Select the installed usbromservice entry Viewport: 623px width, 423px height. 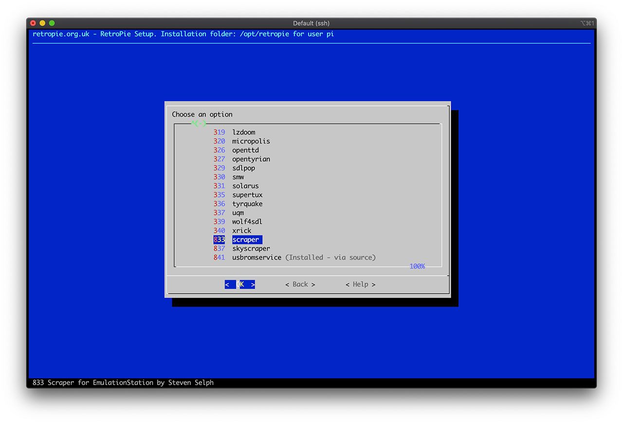click(x=257, y=257)
